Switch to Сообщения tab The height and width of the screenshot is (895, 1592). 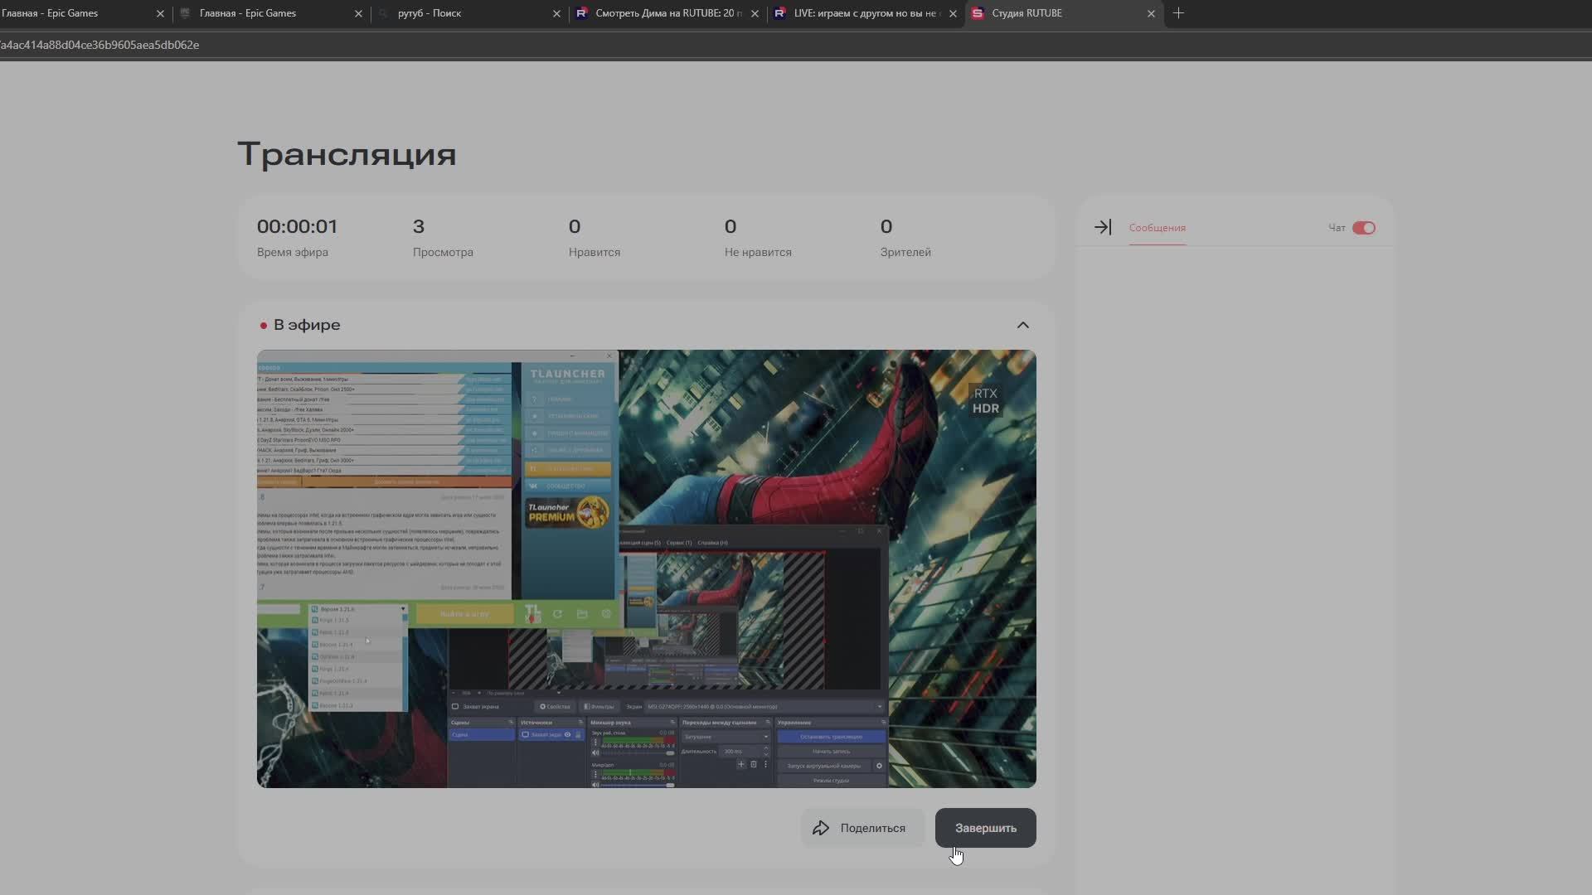click(1157, 228)
